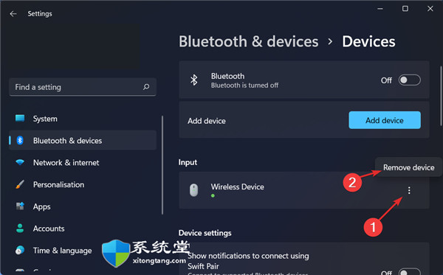
Task: Open Network & internet settings
Action: pos(83,162)
